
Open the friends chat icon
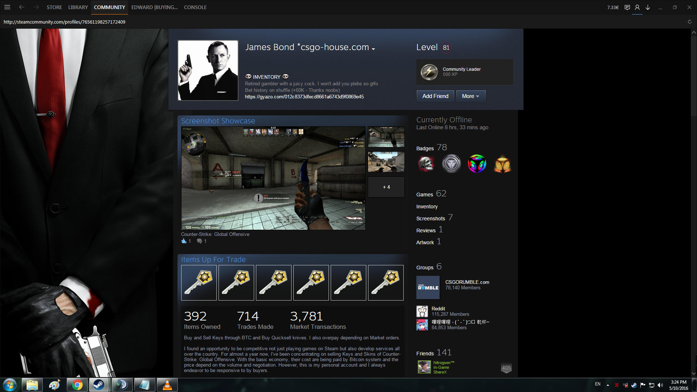[x=627, y=7]
